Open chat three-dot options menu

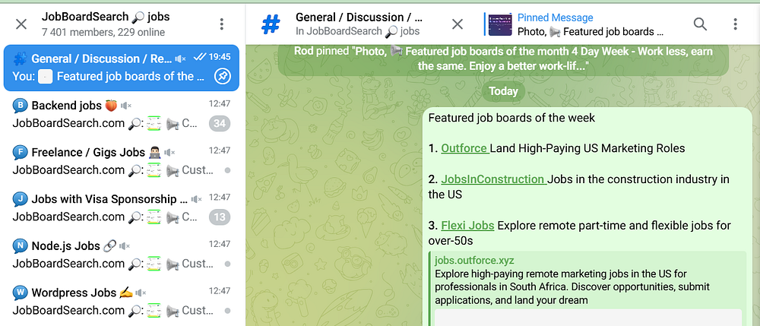pos(735,24)
